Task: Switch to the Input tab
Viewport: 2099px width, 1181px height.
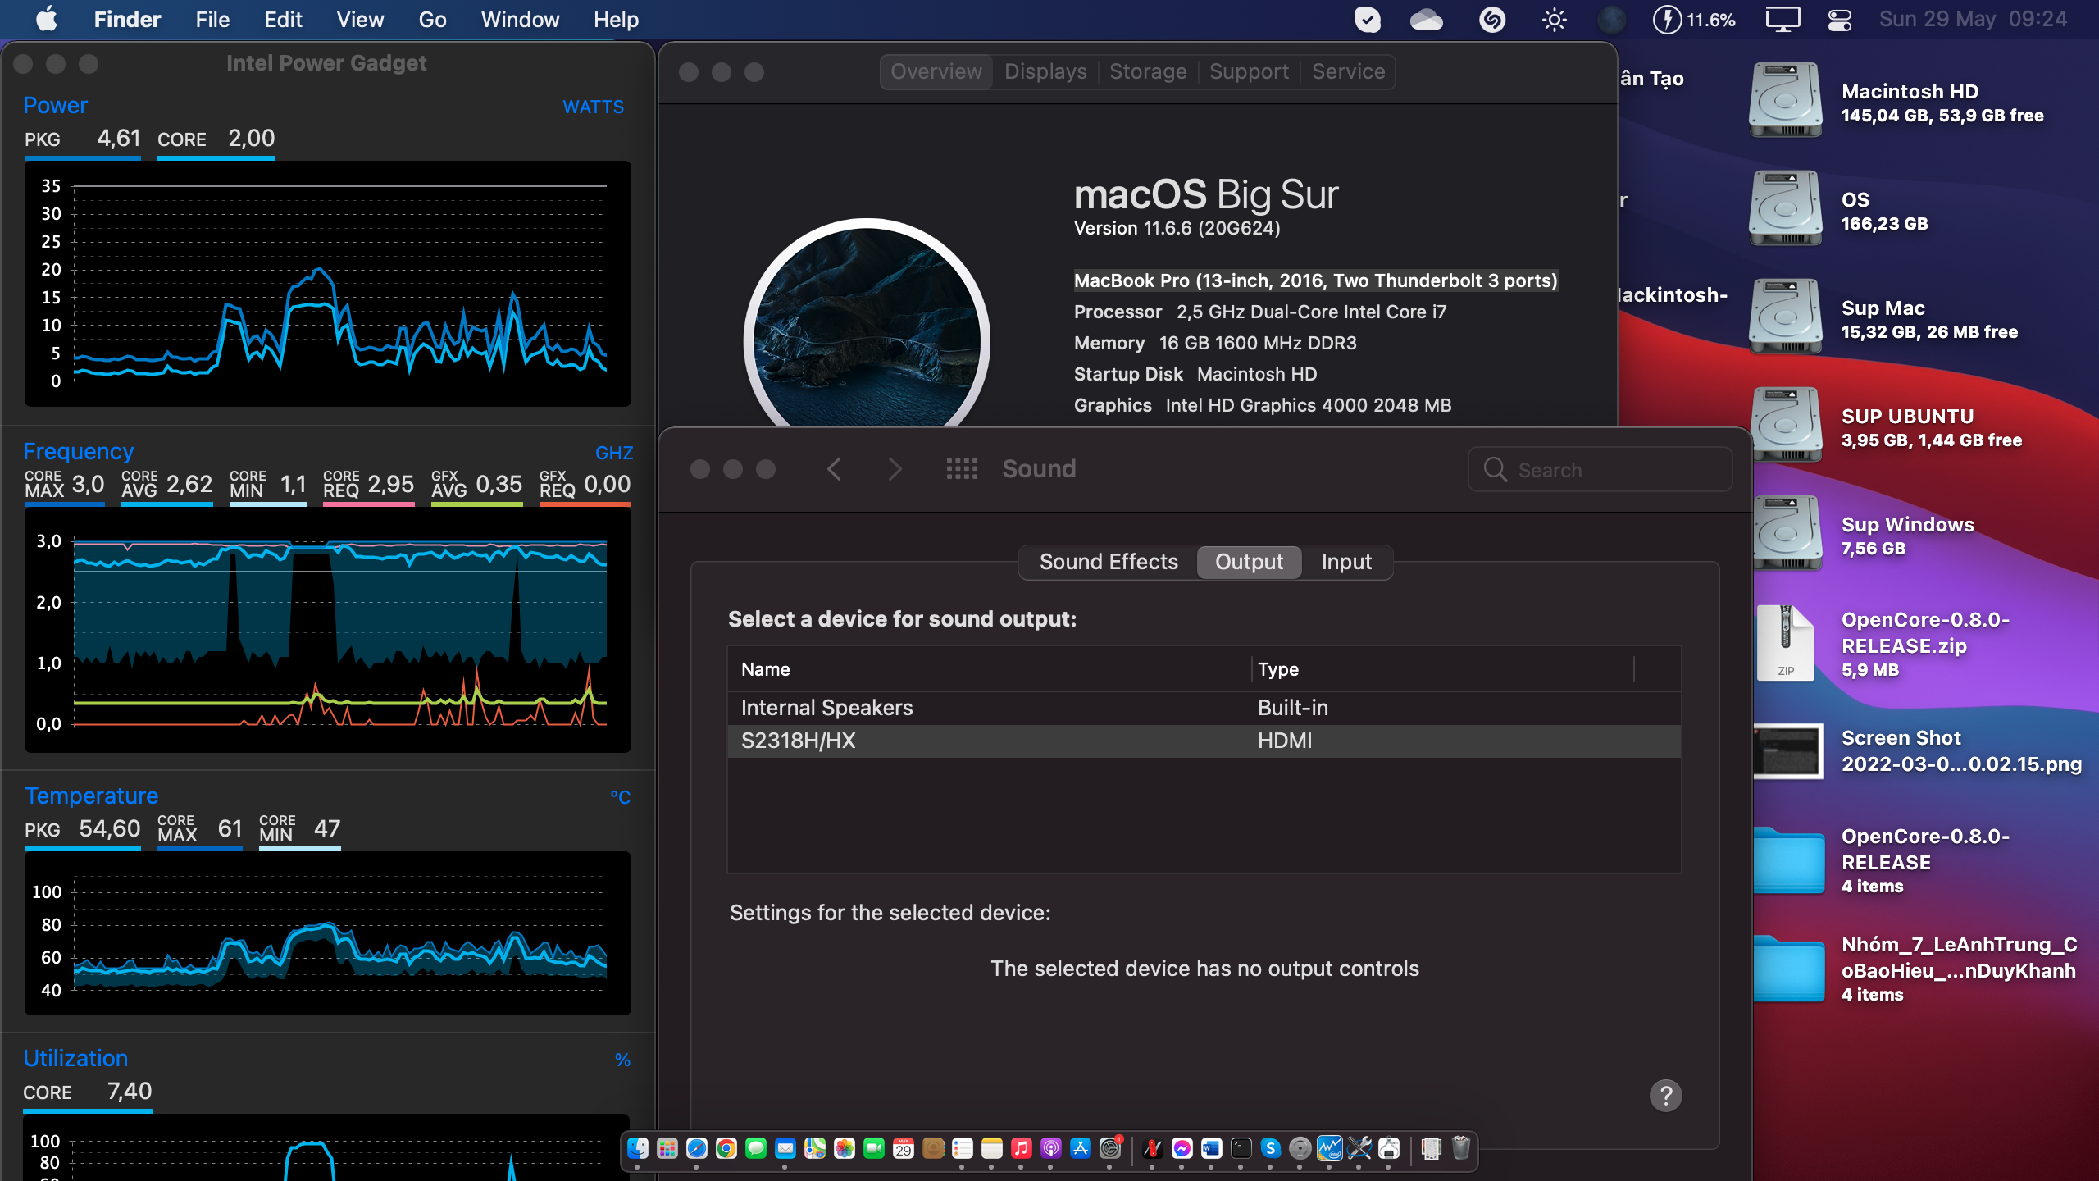Action: (1345, 562)
